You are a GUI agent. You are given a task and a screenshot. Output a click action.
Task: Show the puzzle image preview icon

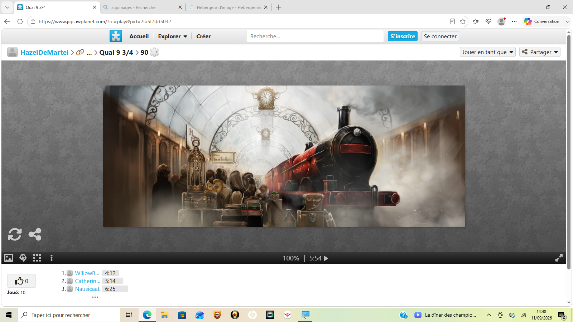(9, 258)
